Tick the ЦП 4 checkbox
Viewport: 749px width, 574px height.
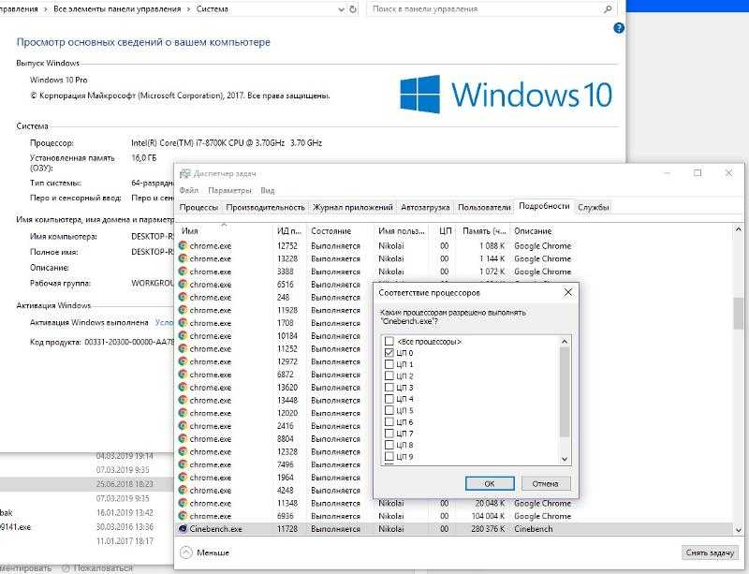point(389,399)
